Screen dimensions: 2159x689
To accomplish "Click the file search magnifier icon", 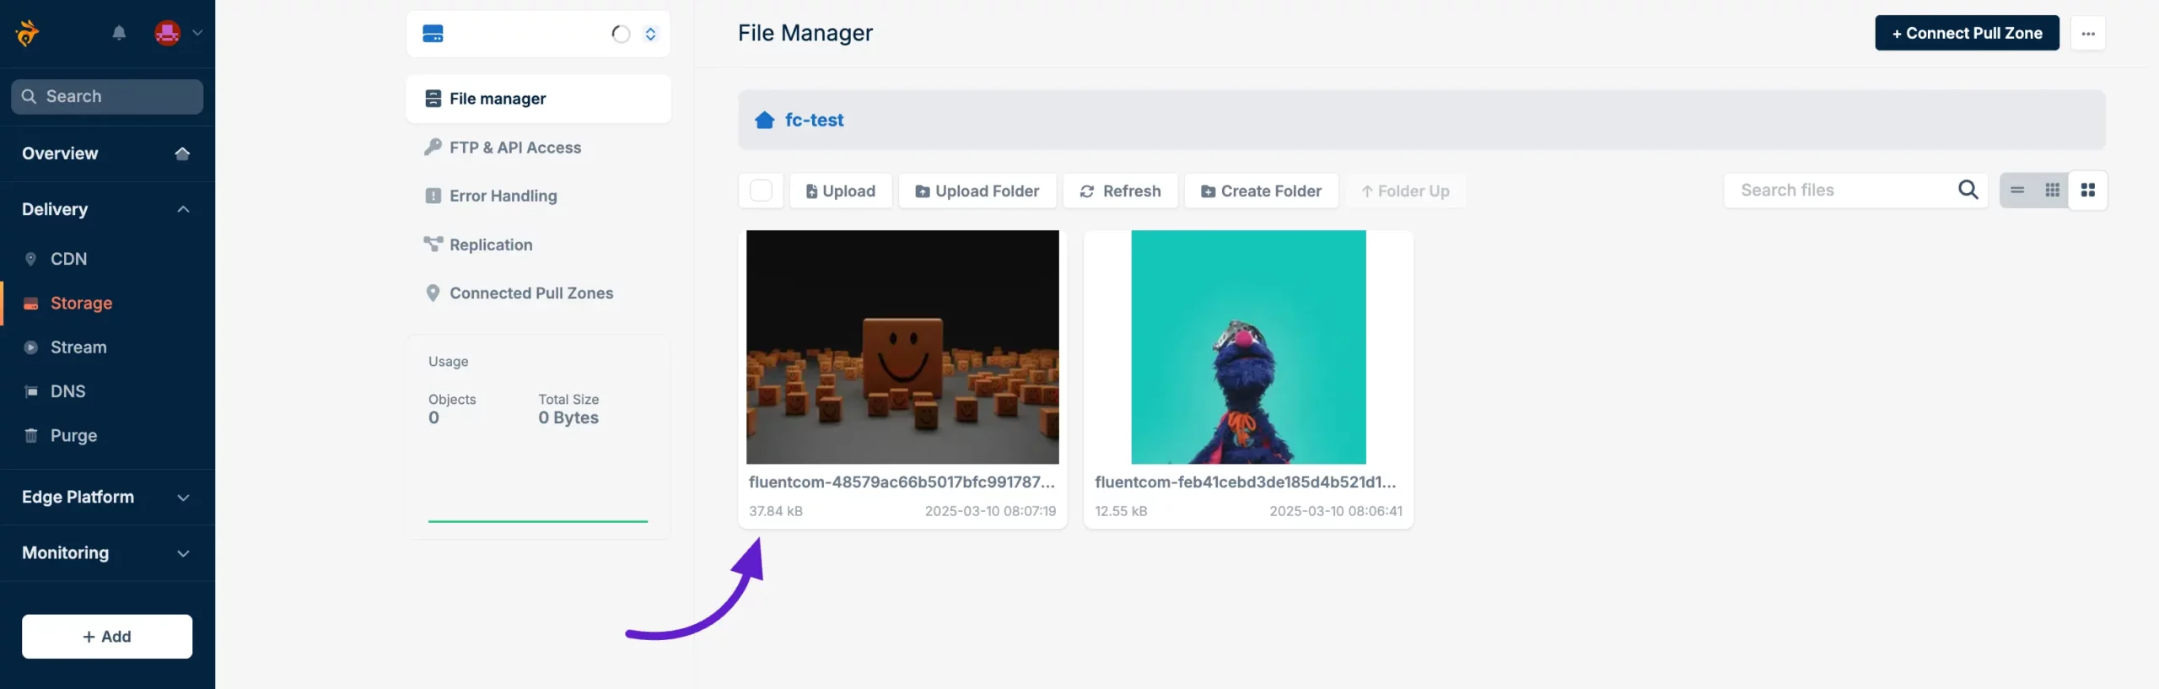I will point(1968,190).
